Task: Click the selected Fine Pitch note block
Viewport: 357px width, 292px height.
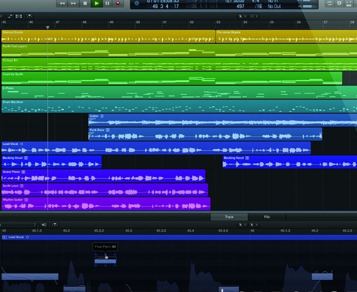Action: (105, 260)
